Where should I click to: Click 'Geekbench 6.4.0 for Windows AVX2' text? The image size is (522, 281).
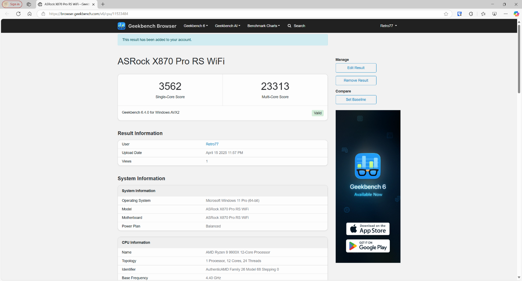pyautogui.click(x=151, y=112)
